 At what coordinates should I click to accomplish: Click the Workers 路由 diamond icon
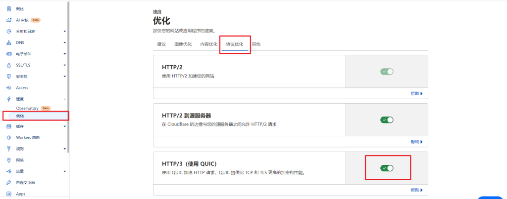(x=9, y=138)
